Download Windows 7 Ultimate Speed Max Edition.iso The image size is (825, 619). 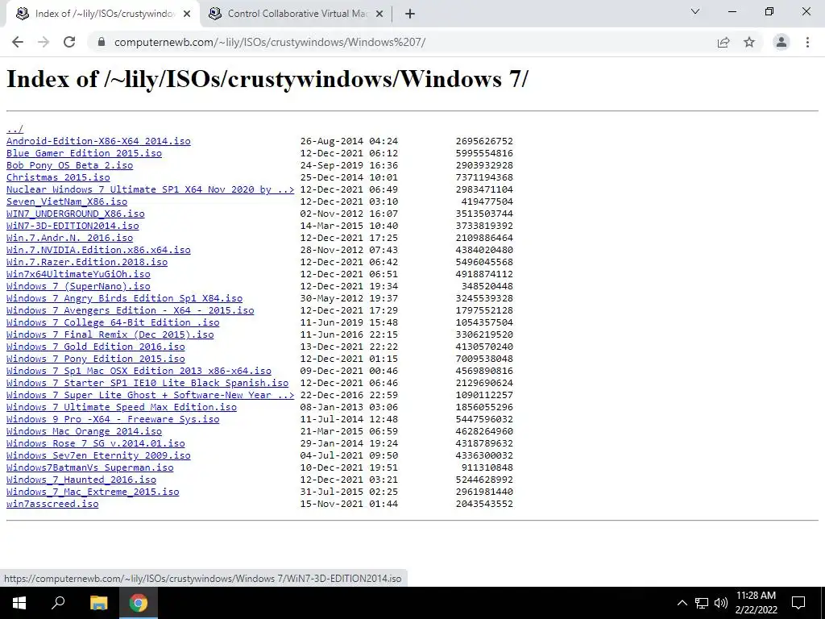[122, 407]
